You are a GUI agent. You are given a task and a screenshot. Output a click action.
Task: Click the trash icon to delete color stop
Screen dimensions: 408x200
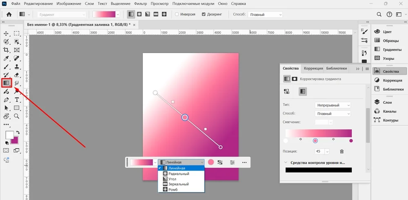[342, 152]
